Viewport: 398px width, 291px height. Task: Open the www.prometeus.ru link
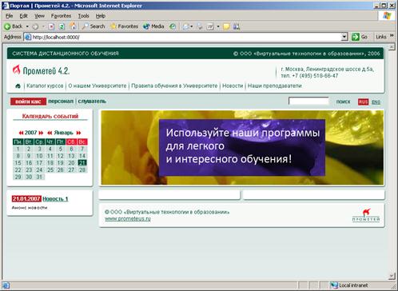(128, 218)
